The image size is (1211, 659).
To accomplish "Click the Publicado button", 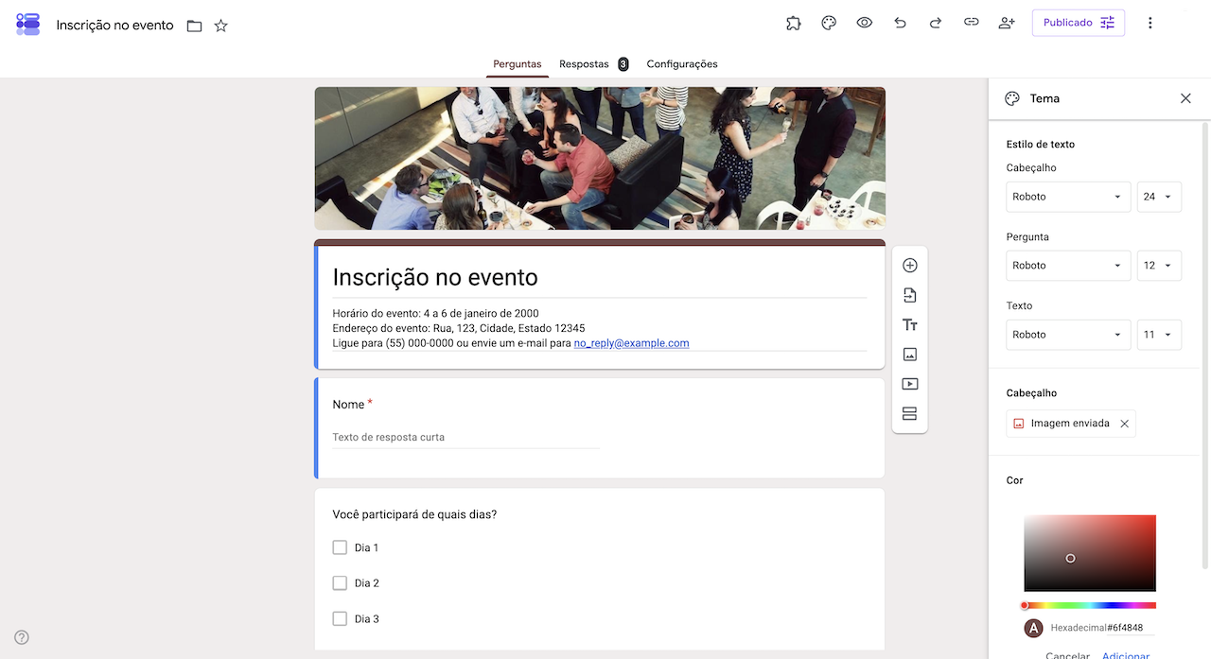I will pos(1079,23).
